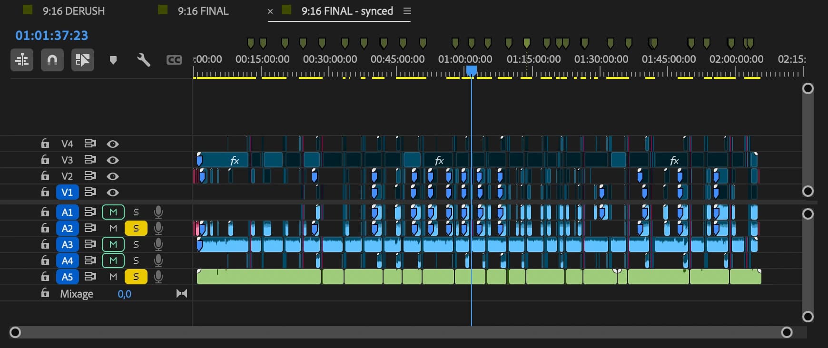This screenshot has width=828, height=348.
Task: Select first fx clip on V3
Action: (223, 160)
